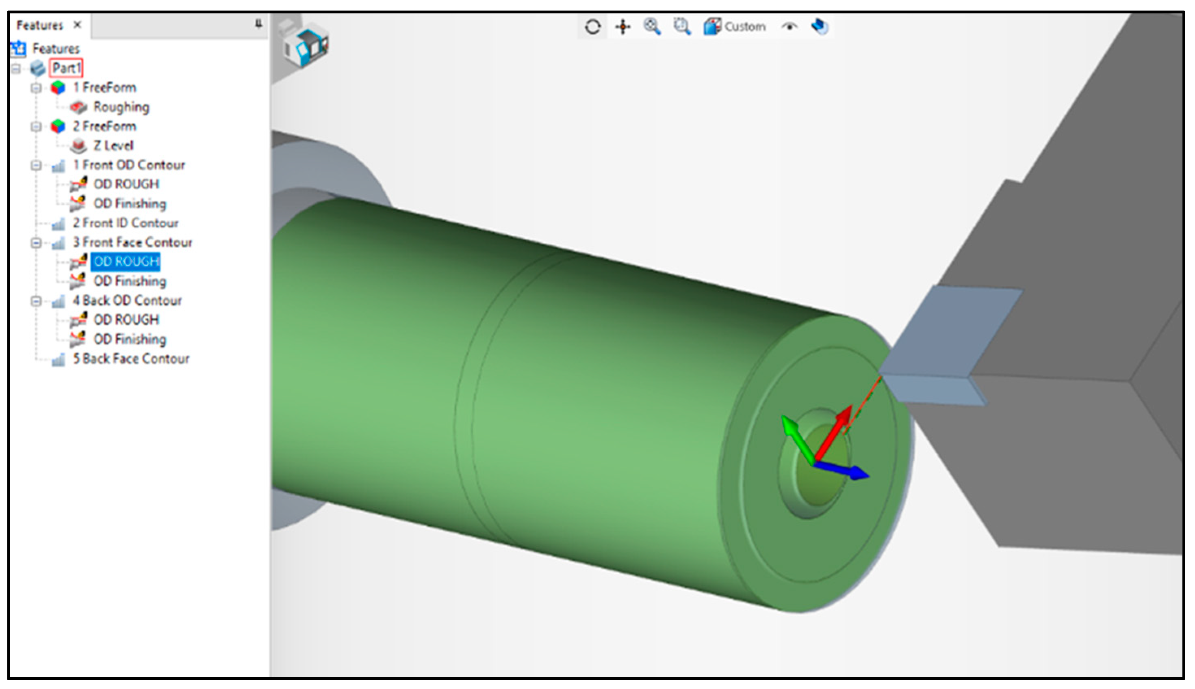Select the Features tab
The width and height of the screenshot is (1195, 689).
coord(40,25)
